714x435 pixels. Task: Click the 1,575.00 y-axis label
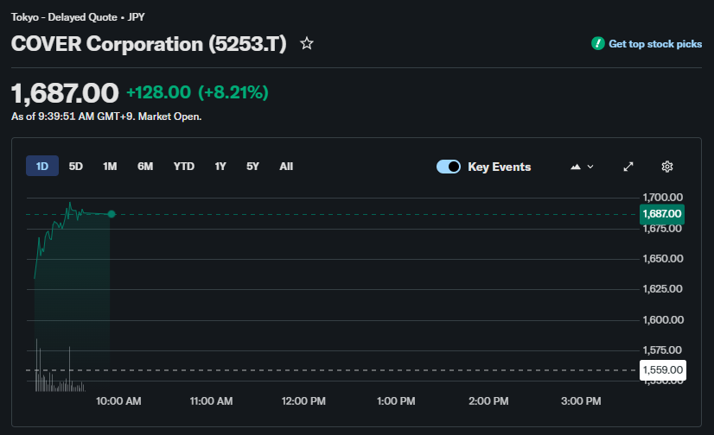662,350
